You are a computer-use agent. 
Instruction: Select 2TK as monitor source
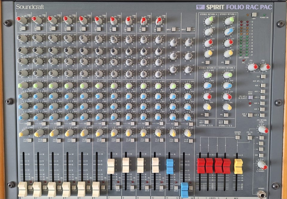pyautogui.click(x=262, y=138)
